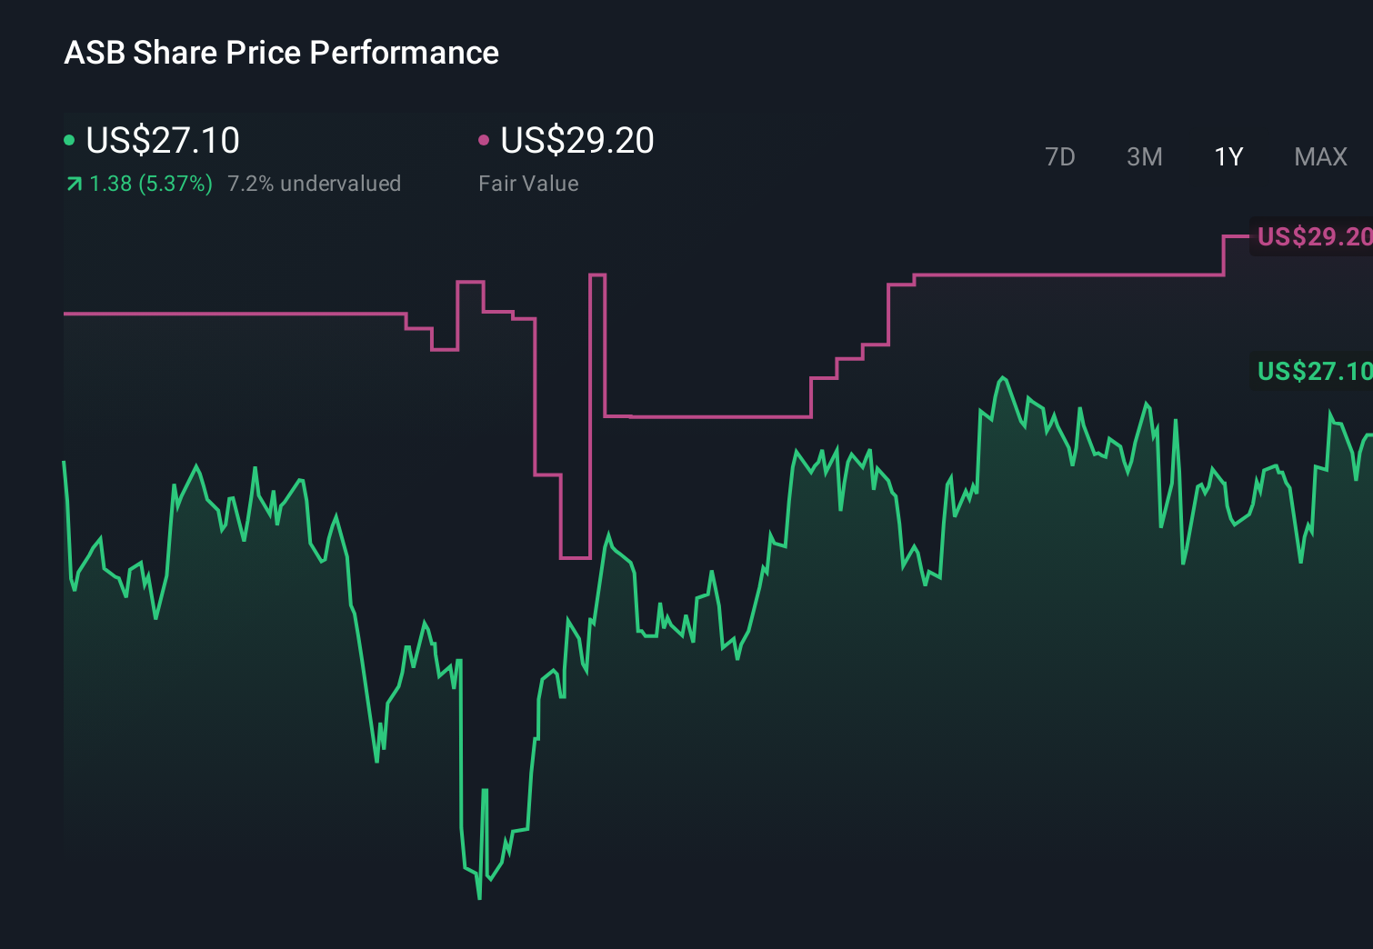The width and height of the screenshot is (1373, 949).
Task: Click the US$27.10 header price value
Action: click(x=162, y=140)
